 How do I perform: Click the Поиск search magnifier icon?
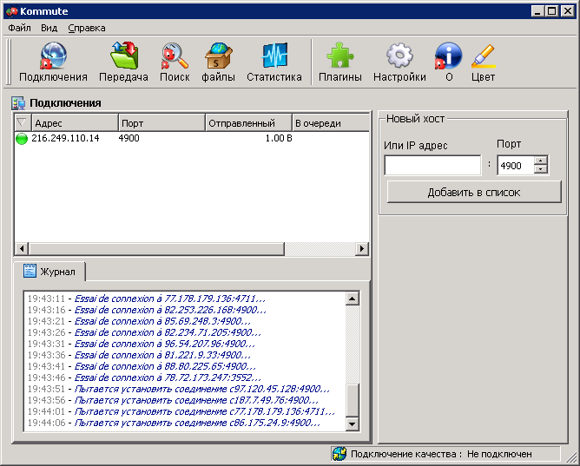click(x=175, y=56)
